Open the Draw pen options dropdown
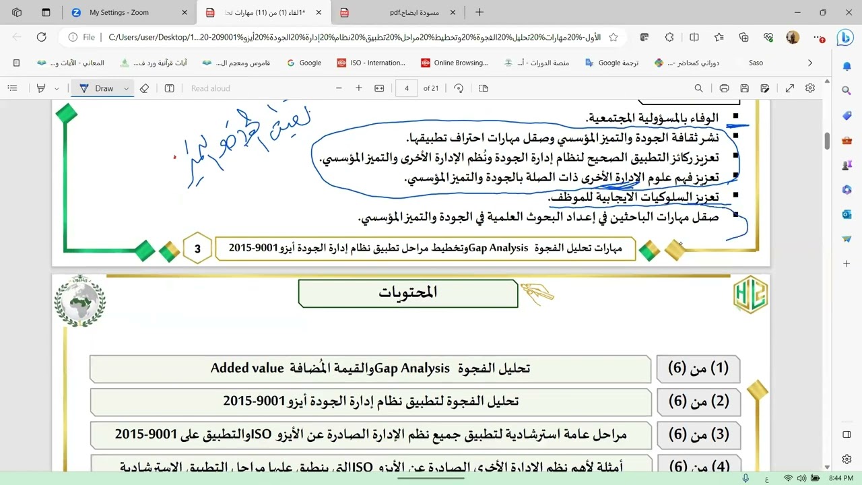The height and width of the screenshot is (485, 862). pyautogui.click(x=126, y=88)
